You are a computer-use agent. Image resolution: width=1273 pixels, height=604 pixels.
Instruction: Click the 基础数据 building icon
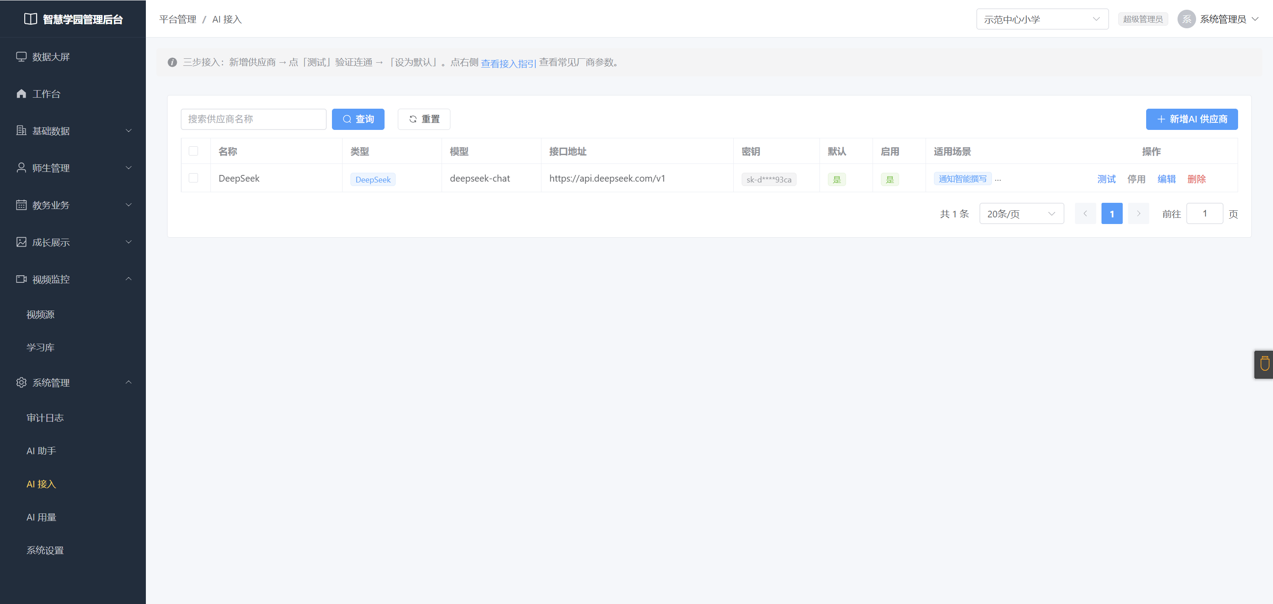21,130
